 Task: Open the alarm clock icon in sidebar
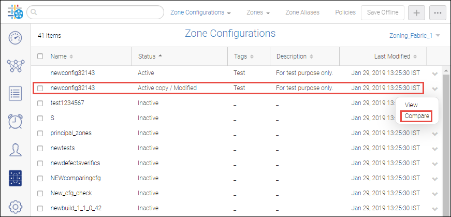click(15, 122)
